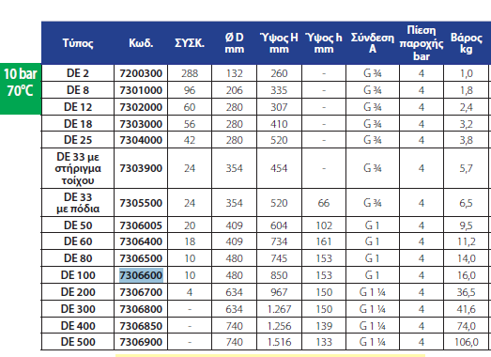
Task: Select code 7304000 for DE 25
Action: click(141, 140)
